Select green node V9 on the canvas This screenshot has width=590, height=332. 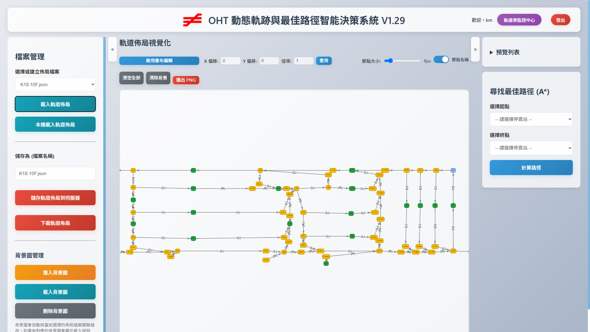pyautogui.click(x=326, y=263)
